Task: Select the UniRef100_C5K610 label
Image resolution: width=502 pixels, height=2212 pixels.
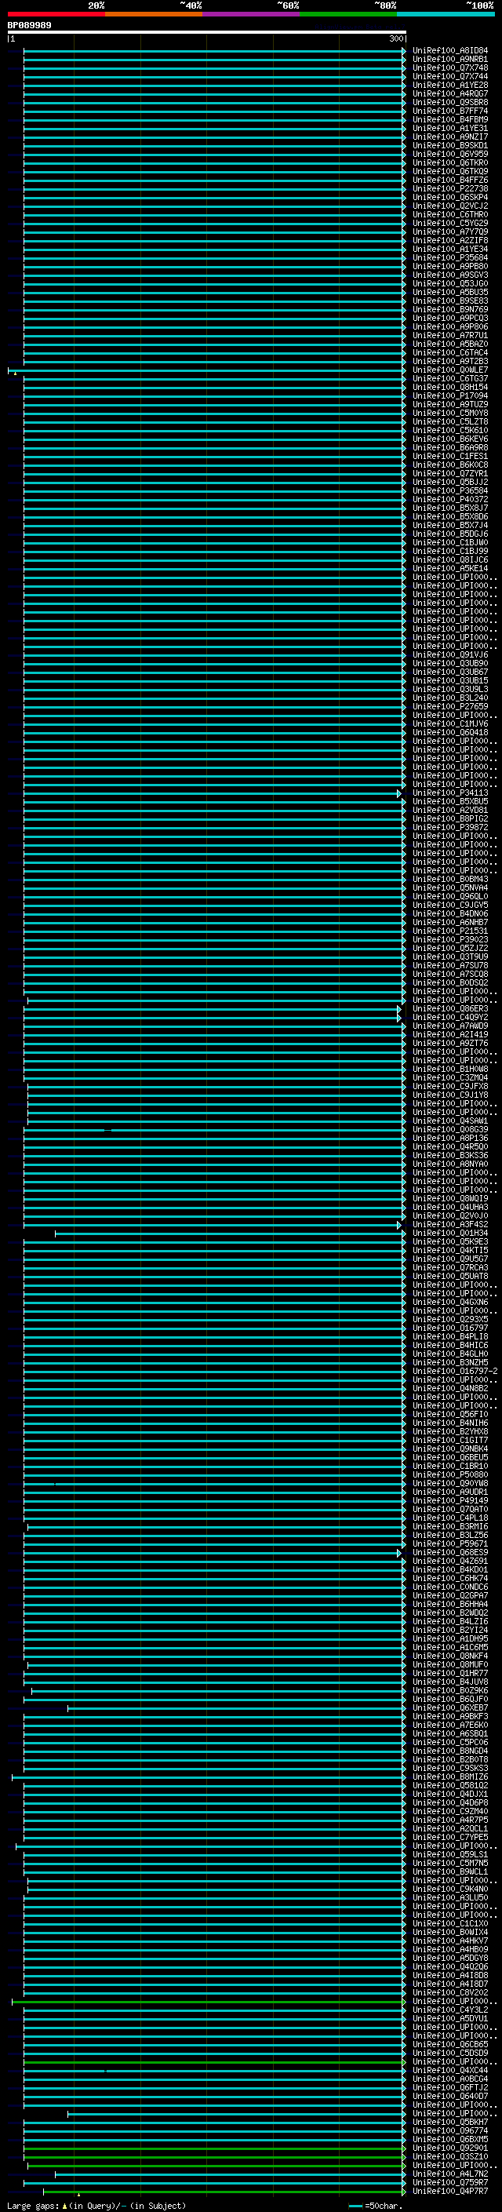Action: (449, 430)
